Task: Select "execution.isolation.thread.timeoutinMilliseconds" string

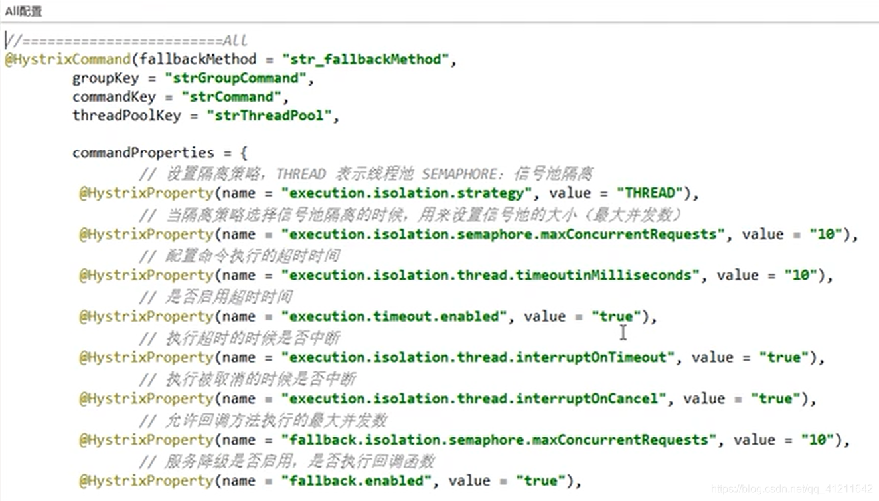Action: (x=490, y=276)
